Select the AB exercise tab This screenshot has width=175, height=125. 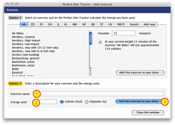pyautogui.click(x=24, y=24)
